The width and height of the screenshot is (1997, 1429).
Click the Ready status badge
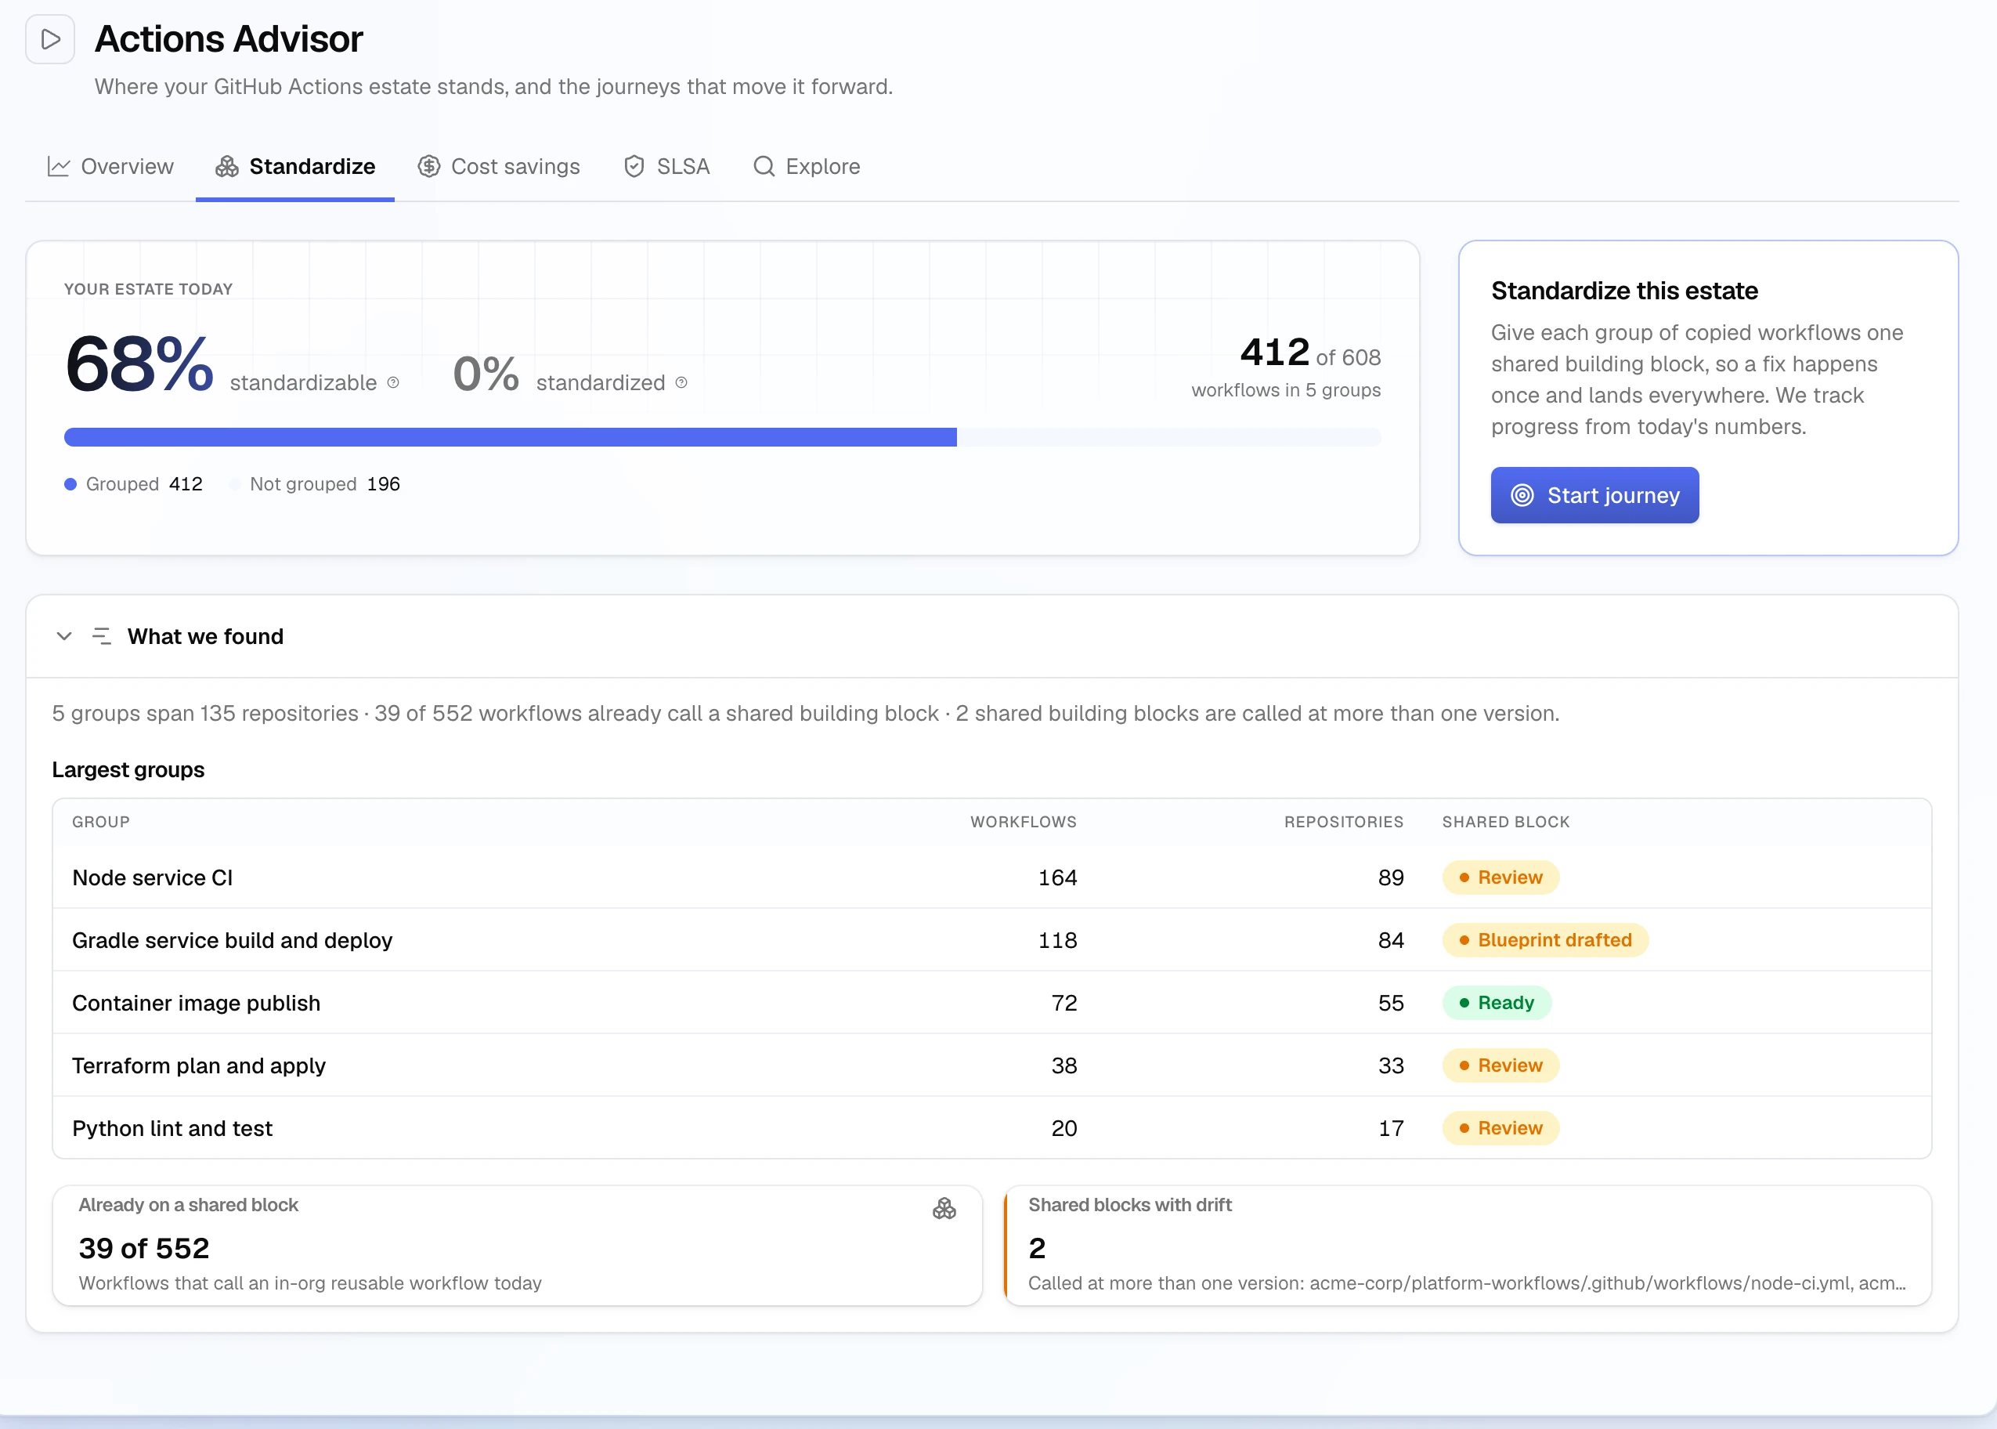pyautogui.click(x=1497, y=1002)
